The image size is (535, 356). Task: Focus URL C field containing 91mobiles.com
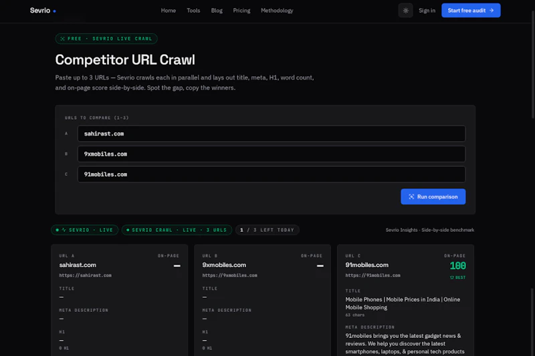[x=272, y=174]
